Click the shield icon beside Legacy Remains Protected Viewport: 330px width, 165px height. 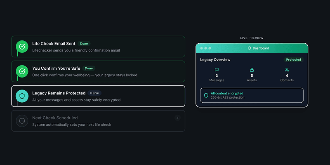click(x=22, y=96)
